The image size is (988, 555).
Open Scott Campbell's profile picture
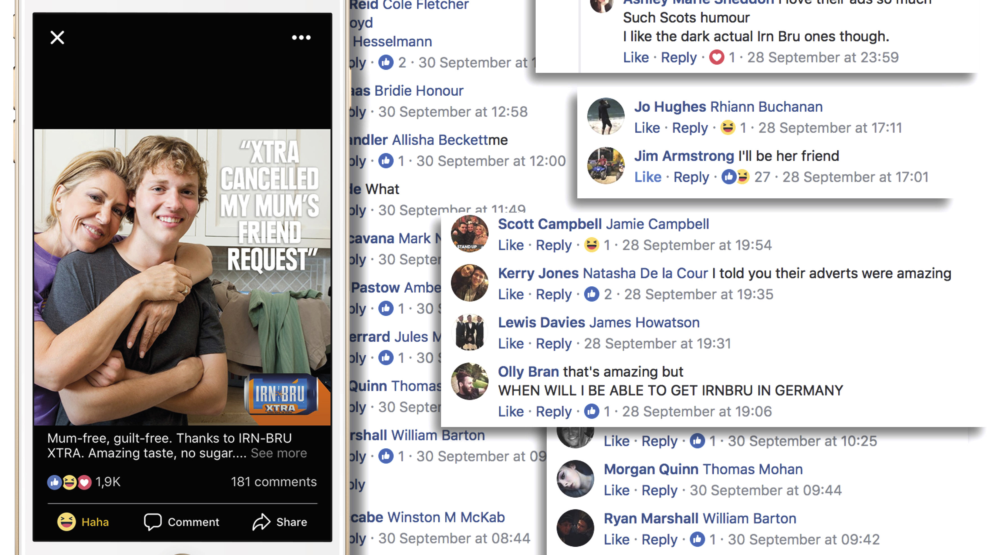pyautogui.click(x=469, y=234)
